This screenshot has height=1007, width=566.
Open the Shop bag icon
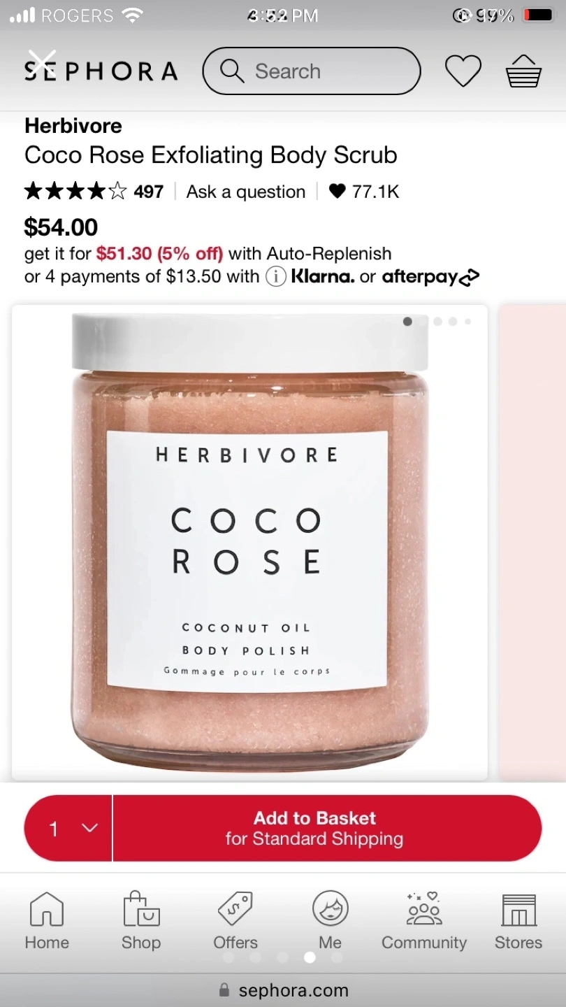coord(141,908)
